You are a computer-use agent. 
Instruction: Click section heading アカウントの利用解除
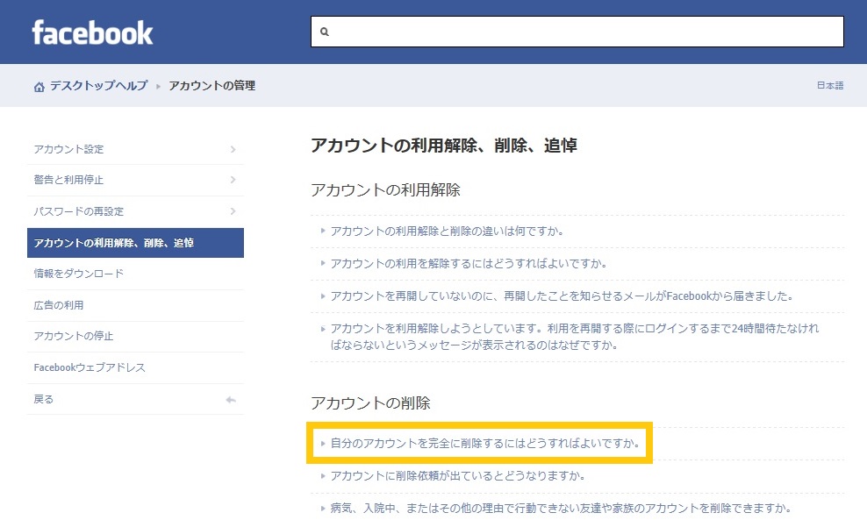pos(385,190)
